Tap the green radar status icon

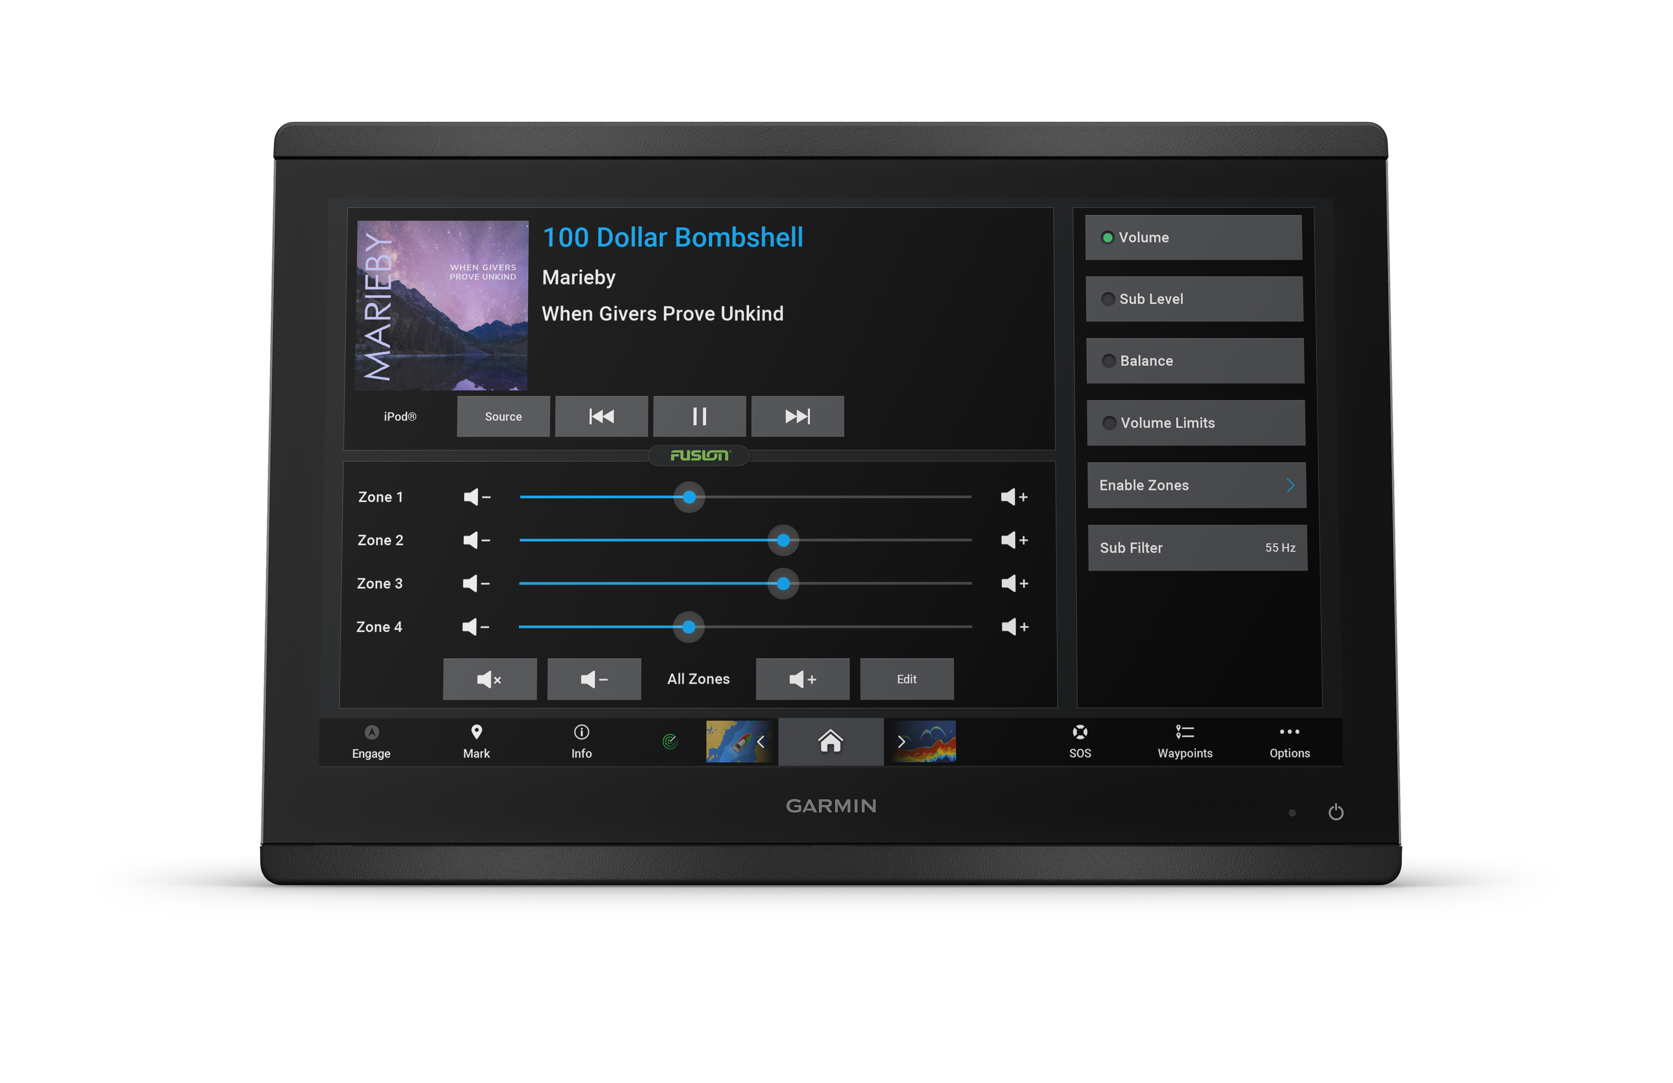670,741
